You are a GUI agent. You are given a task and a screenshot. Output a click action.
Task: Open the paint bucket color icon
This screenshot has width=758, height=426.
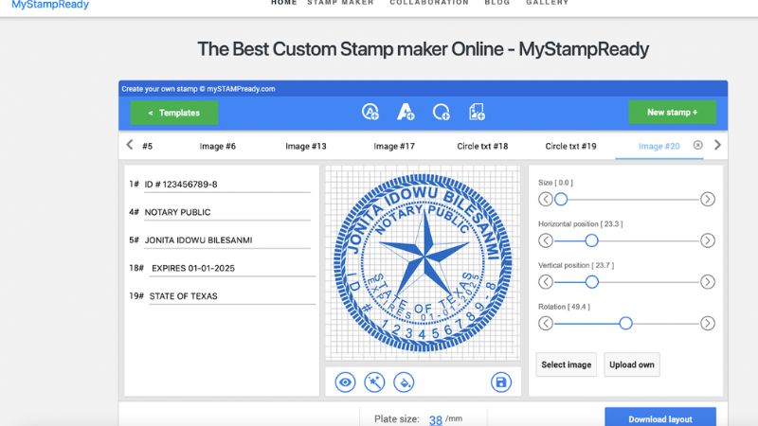coord(405,382)
